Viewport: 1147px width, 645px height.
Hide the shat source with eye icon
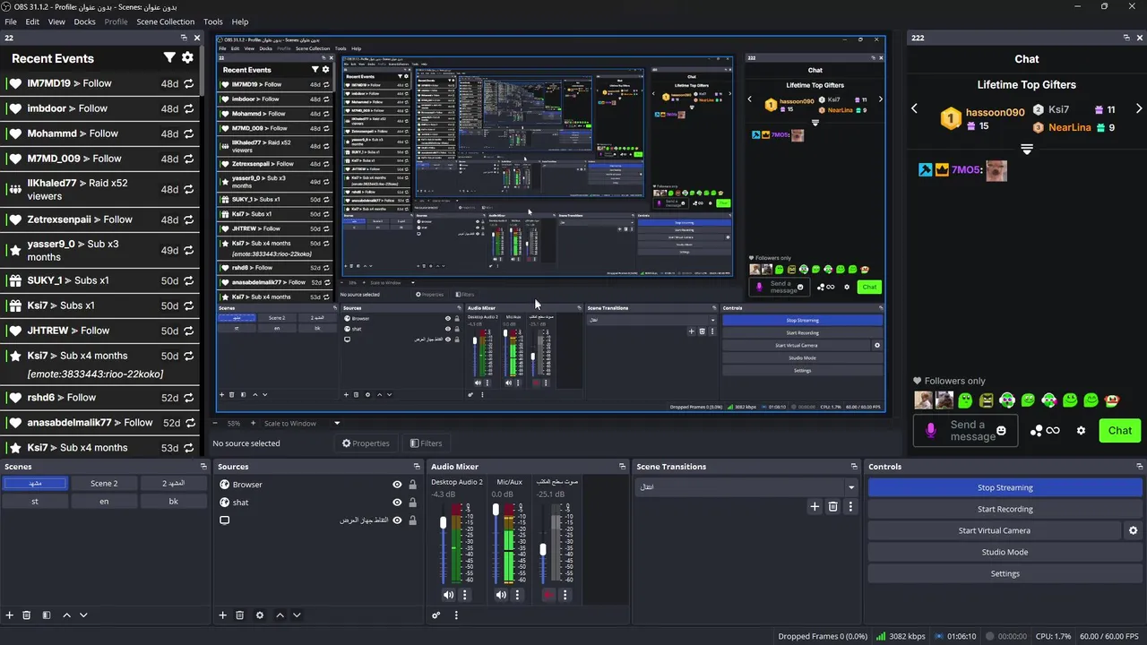click(397, 503)
